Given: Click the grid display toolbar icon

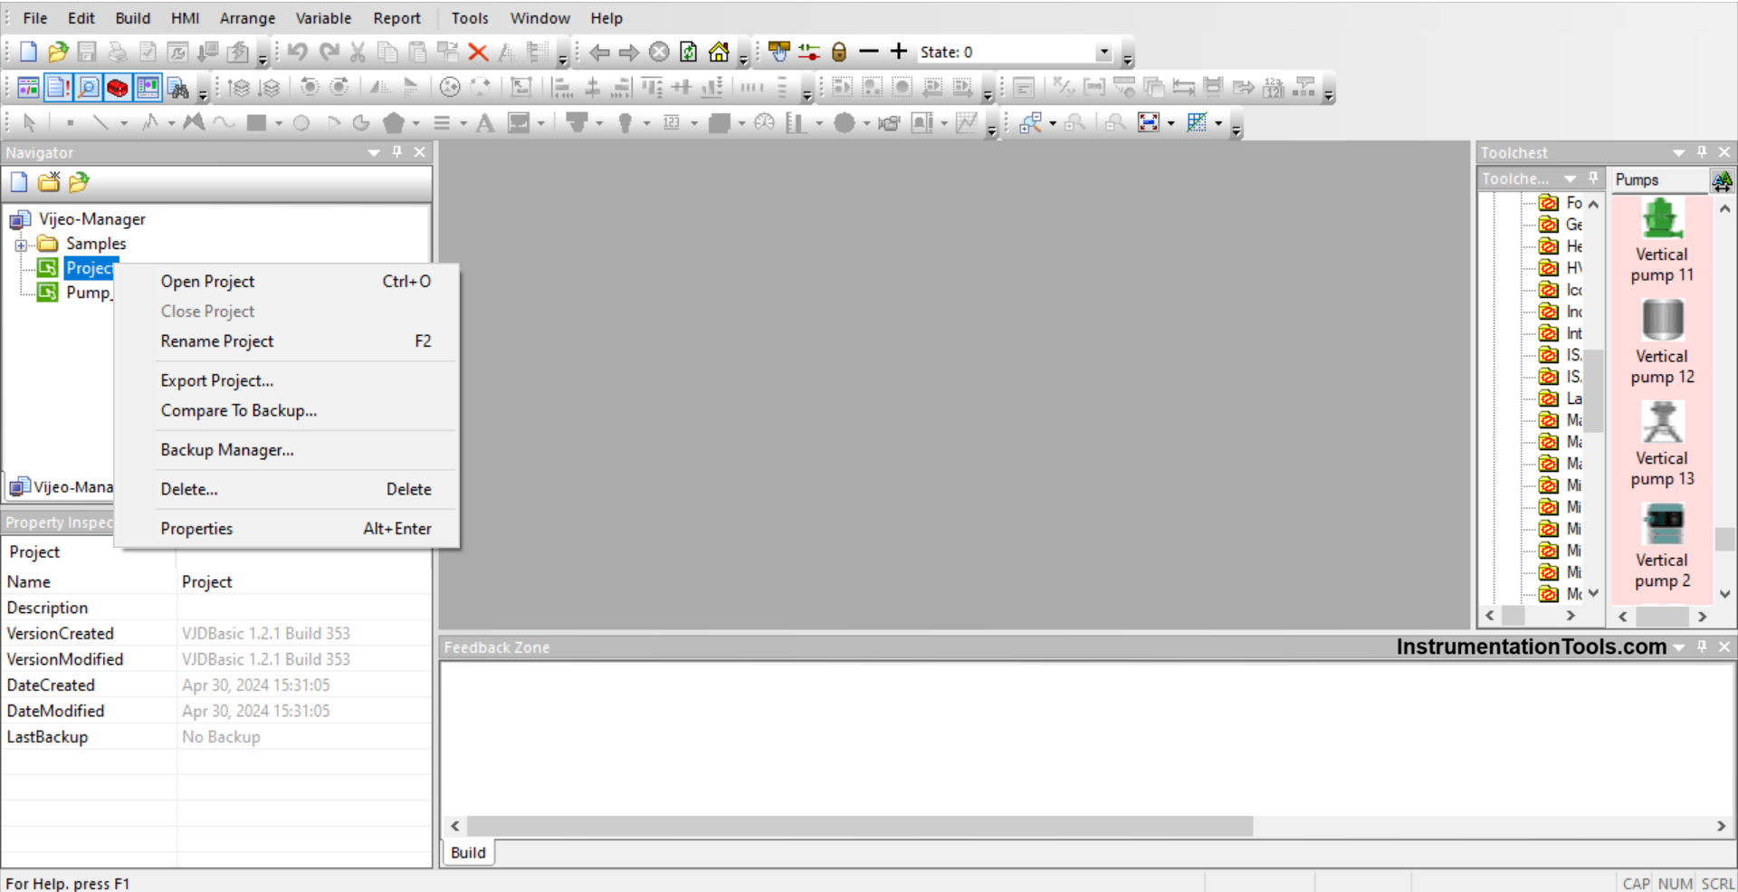Looking at the screenshot, I should (x=1197, y=122).
